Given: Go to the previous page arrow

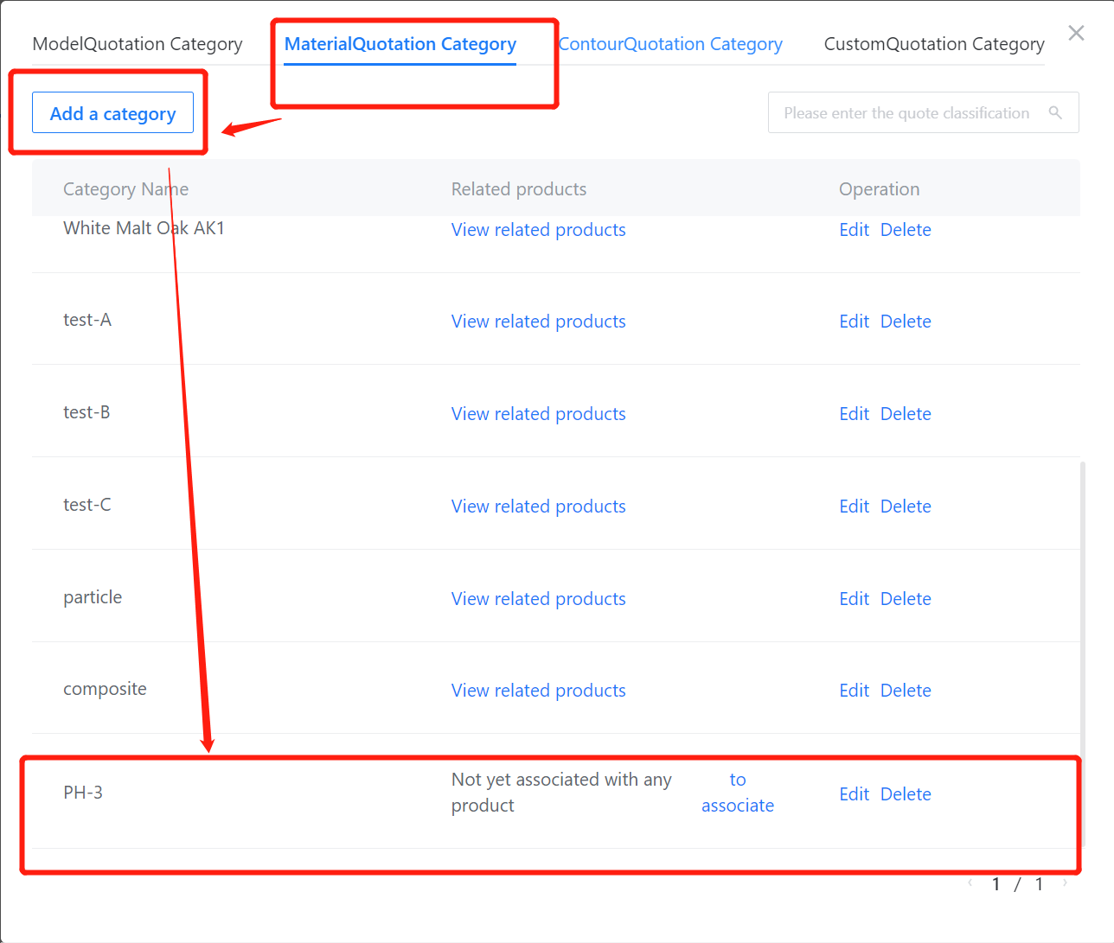Looking at the screenshot, I should point(970,883).
